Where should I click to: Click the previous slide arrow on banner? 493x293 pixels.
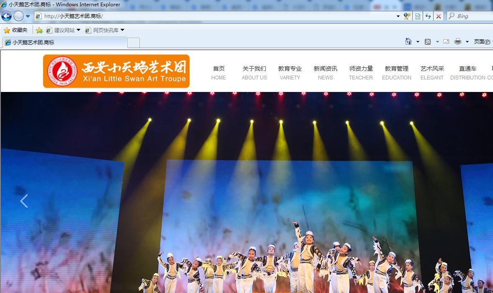(24, 201)
